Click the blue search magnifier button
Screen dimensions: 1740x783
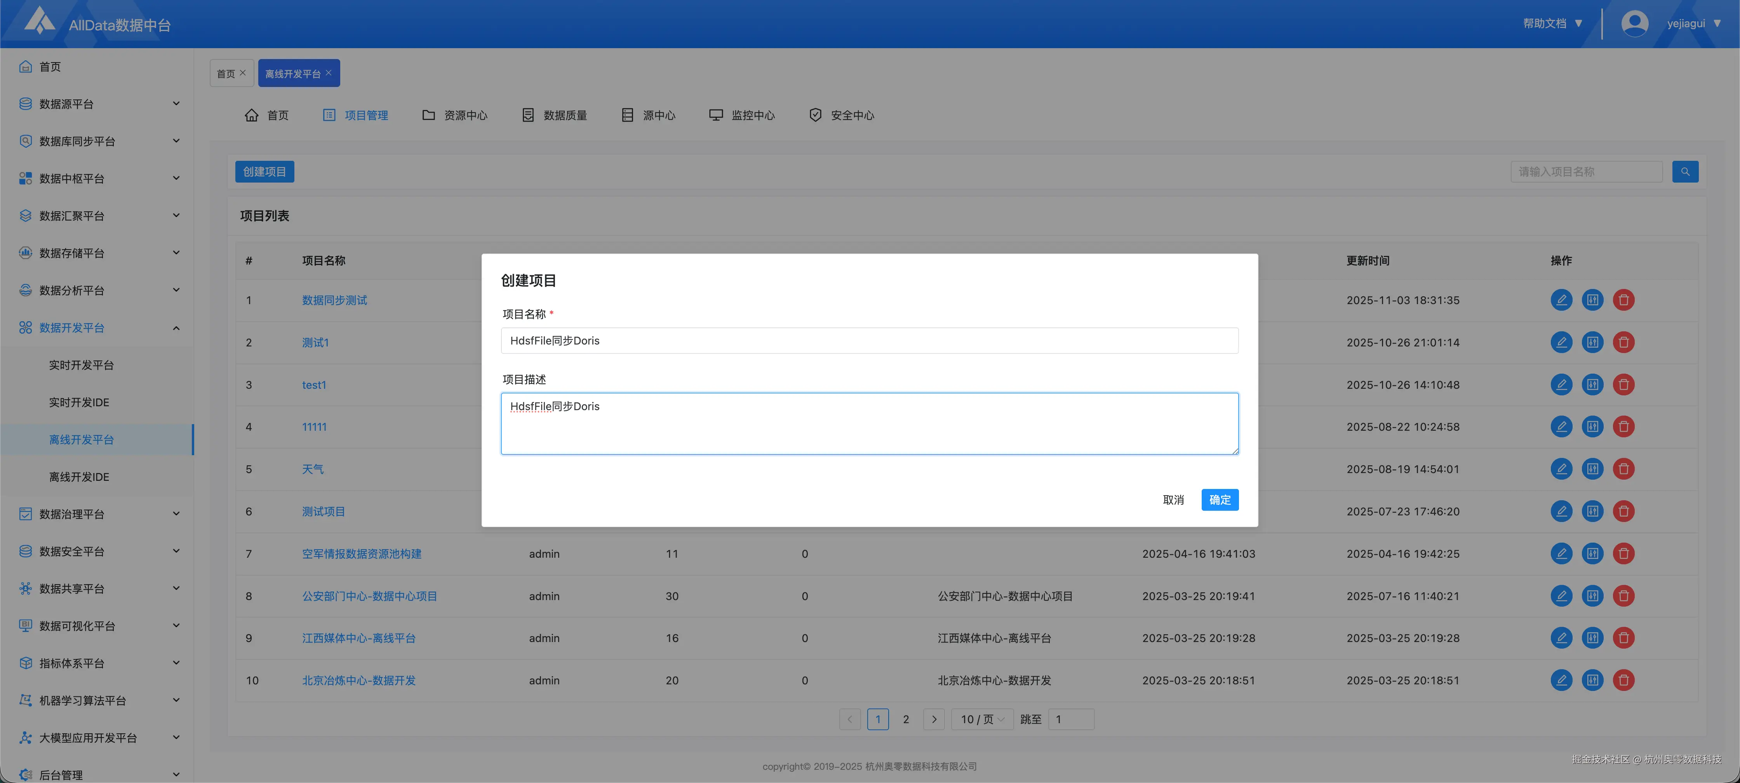tap(1684, 172)
